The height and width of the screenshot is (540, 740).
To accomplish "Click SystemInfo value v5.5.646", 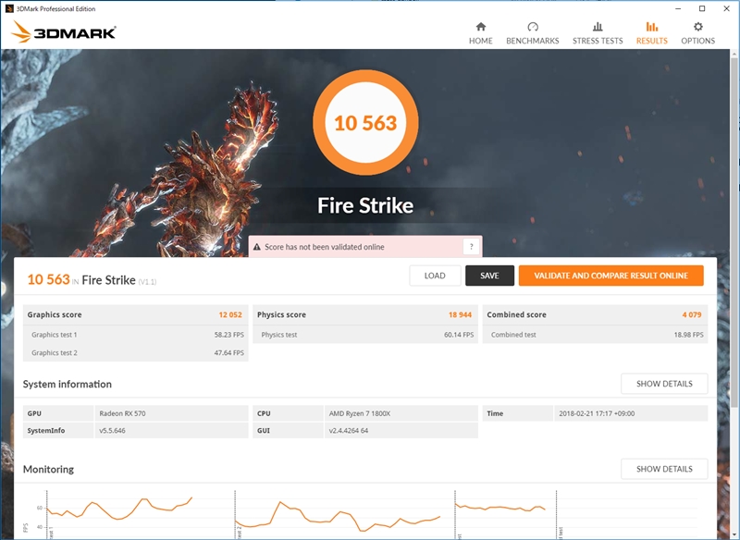I will pos(112,430).
